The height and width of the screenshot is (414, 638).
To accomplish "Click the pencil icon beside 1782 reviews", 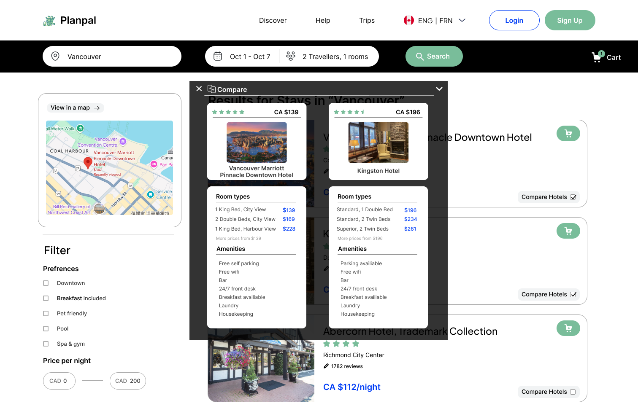I will 327,366.
